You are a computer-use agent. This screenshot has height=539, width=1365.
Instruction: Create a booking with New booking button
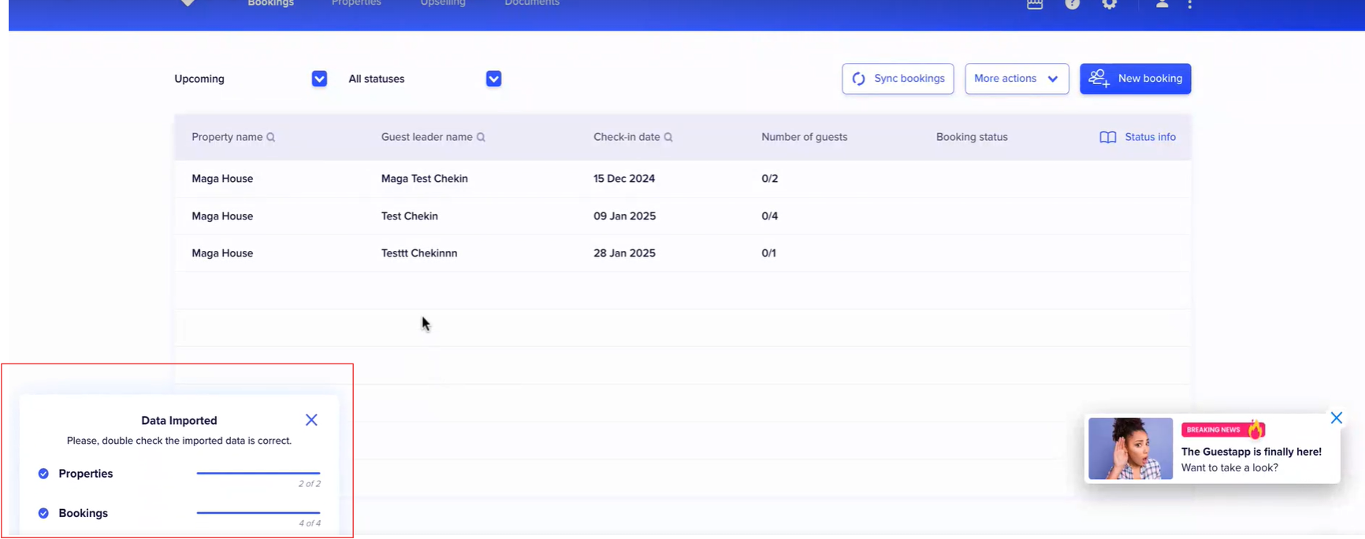tap(1135, 79)
